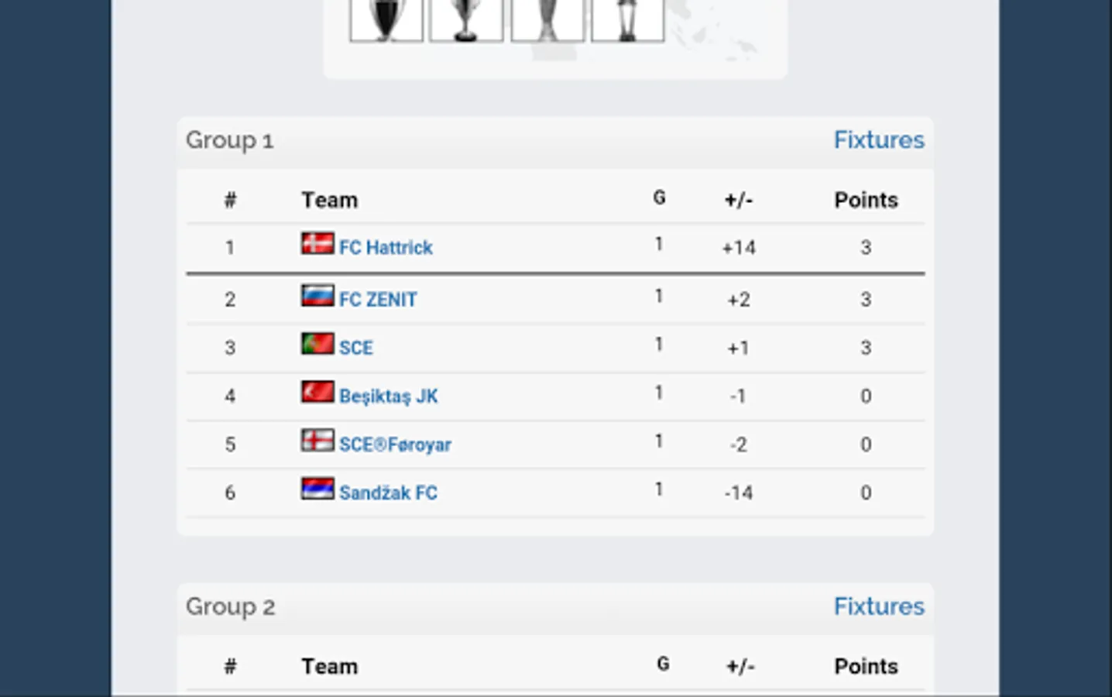Open Group 2 Fixtures link
The height and width of the screenshot is (697, 1112).
tap(878, 606)
